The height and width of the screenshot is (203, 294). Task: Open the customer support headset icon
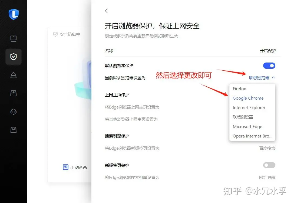pos(14,112)
